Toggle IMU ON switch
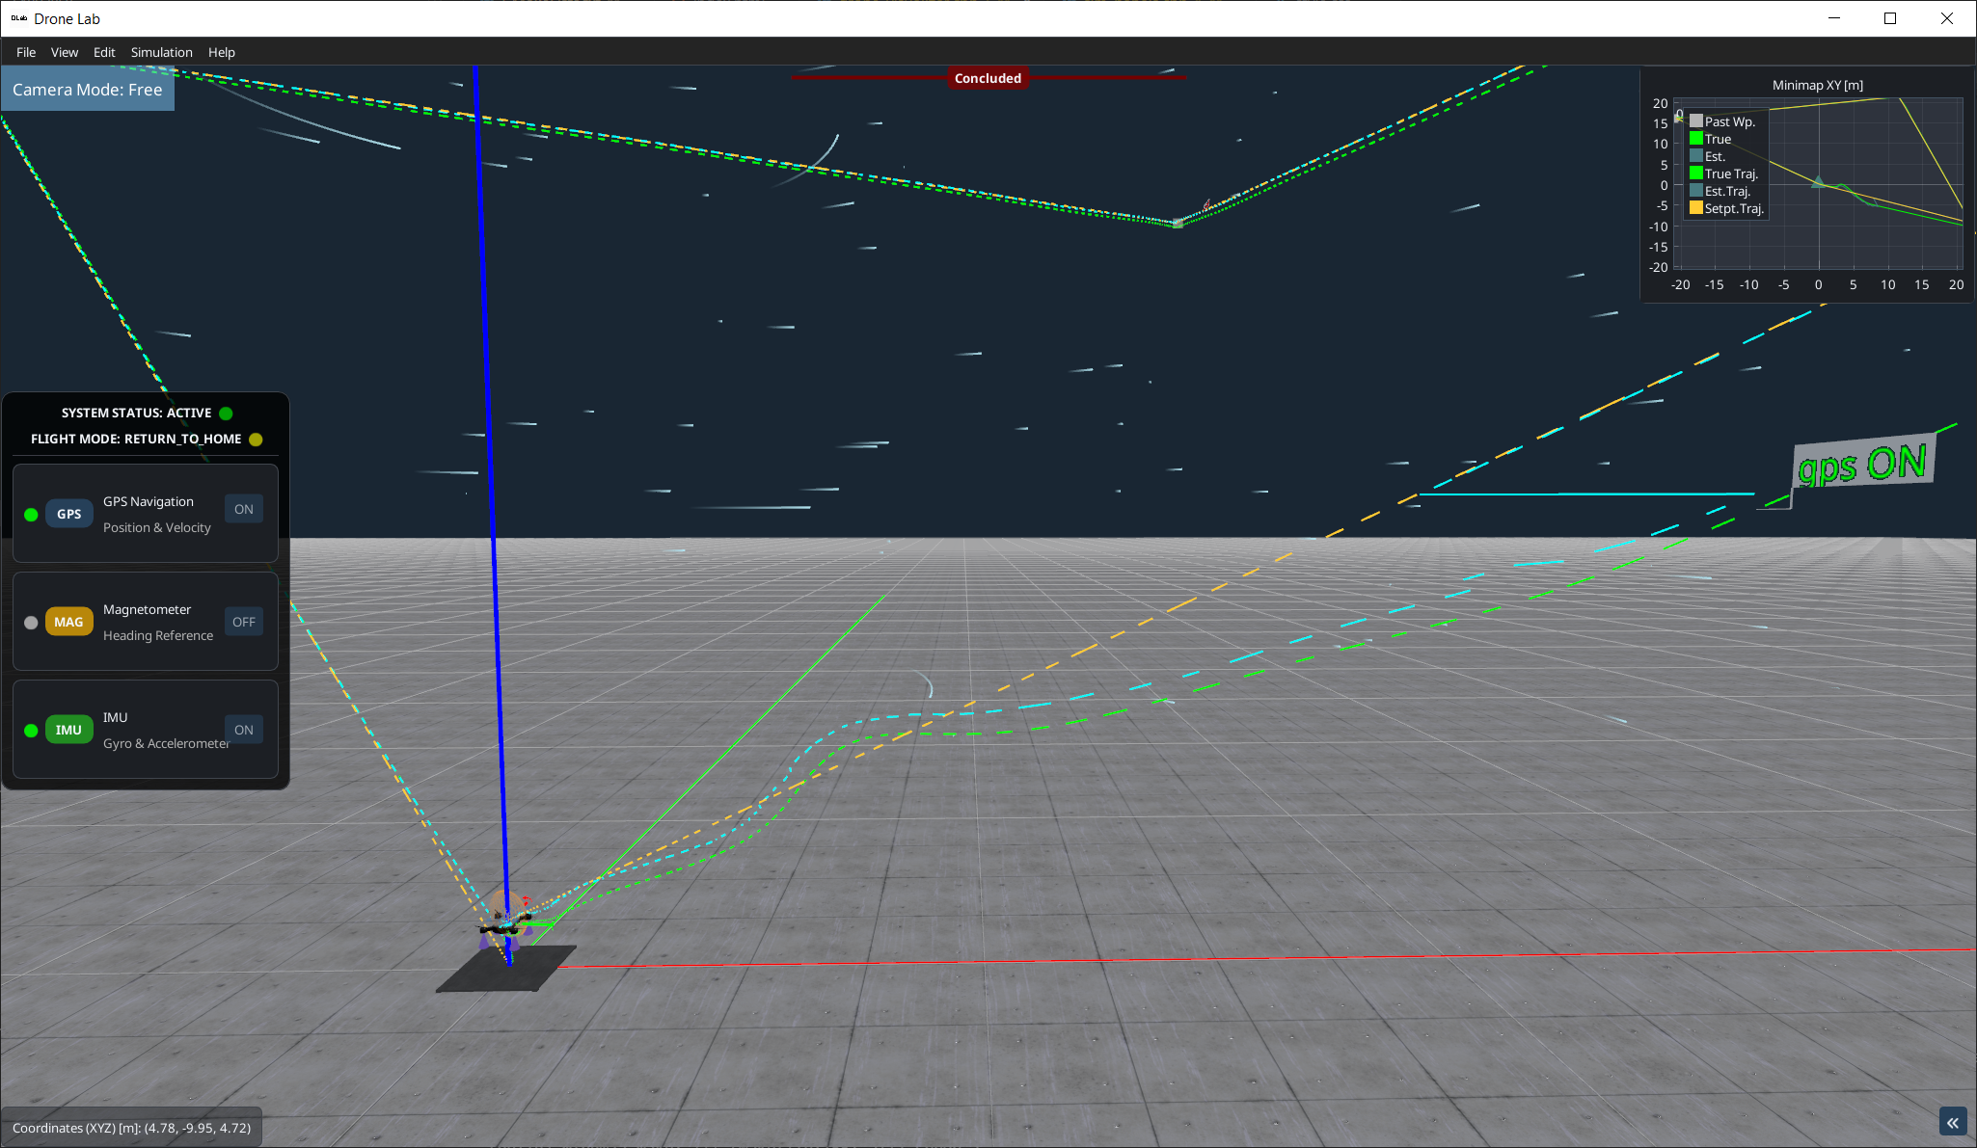This screenshot has height=1148, width=1977. pos(244,730)
